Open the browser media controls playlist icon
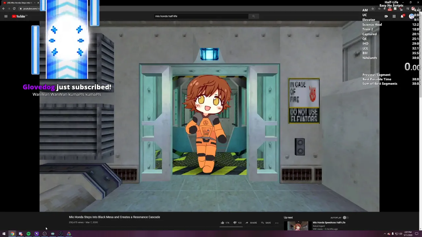The image size is (422, 237). 407,9
